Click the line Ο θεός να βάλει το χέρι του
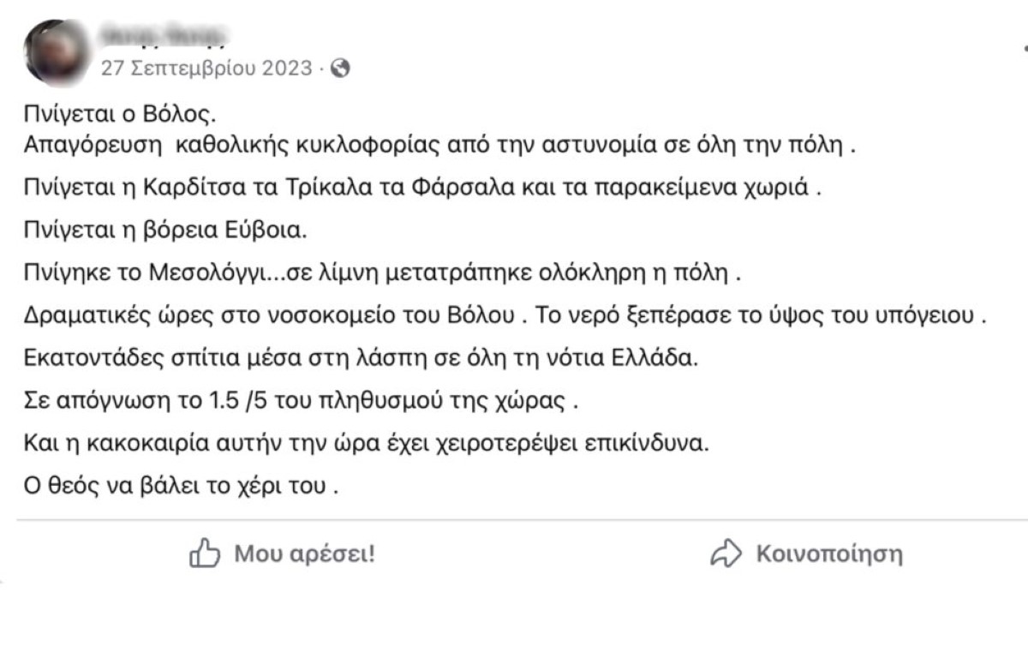 tap(181, 486)
